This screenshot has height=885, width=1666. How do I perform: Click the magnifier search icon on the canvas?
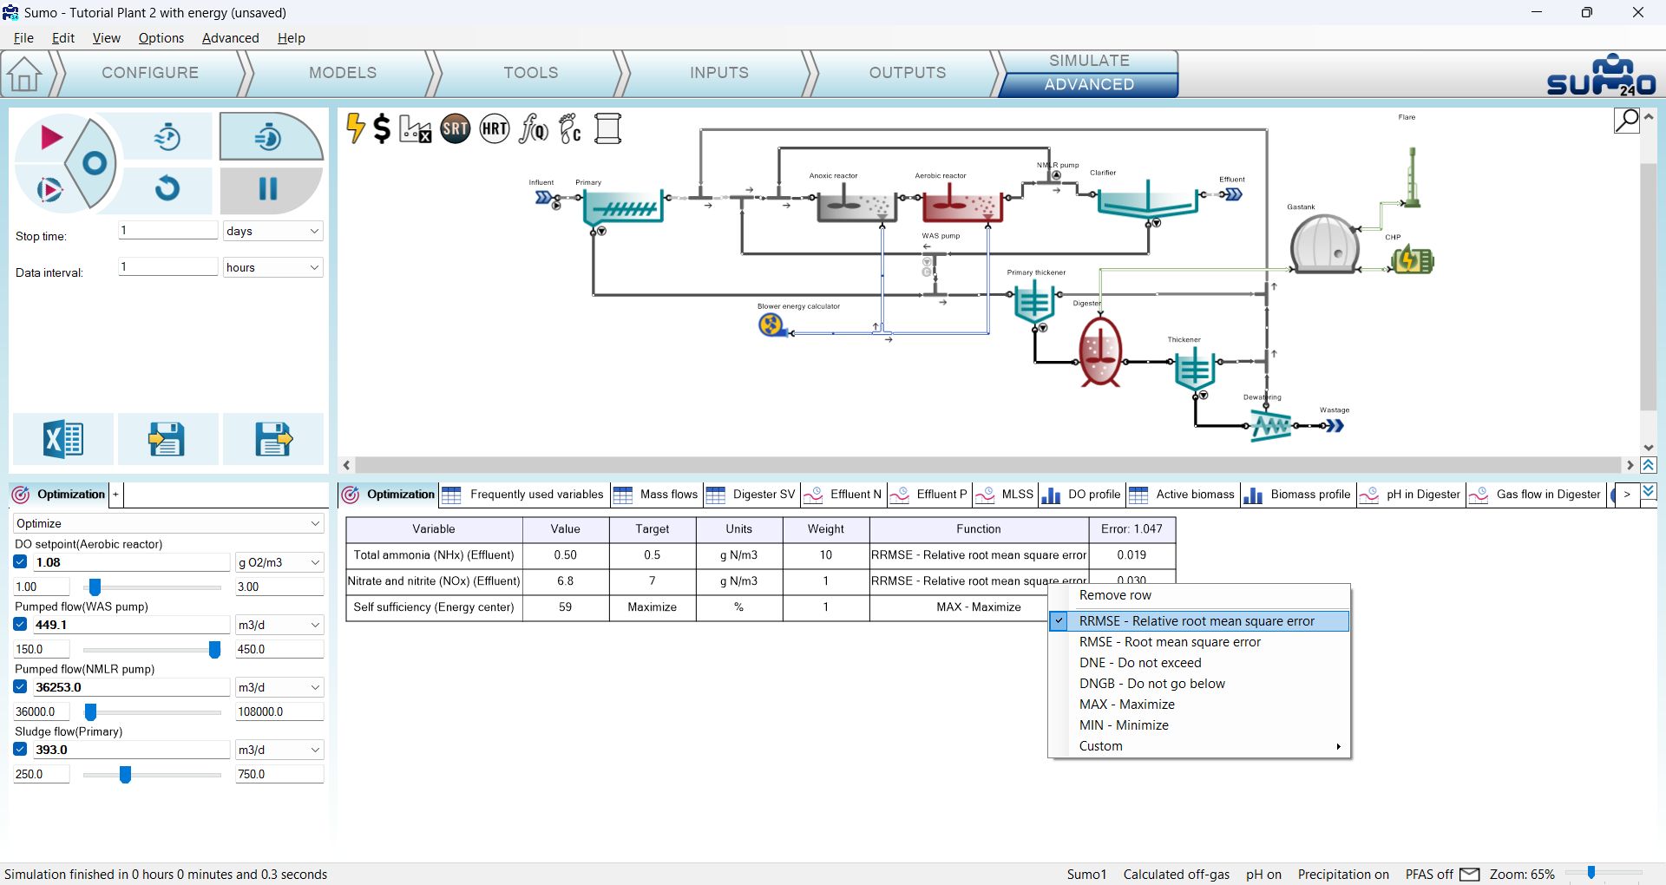[x=1627, y=121]
